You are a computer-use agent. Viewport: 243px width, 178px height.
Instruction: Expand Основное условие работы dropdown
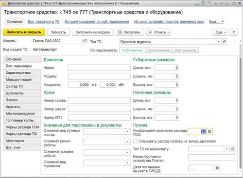[128, 152]
